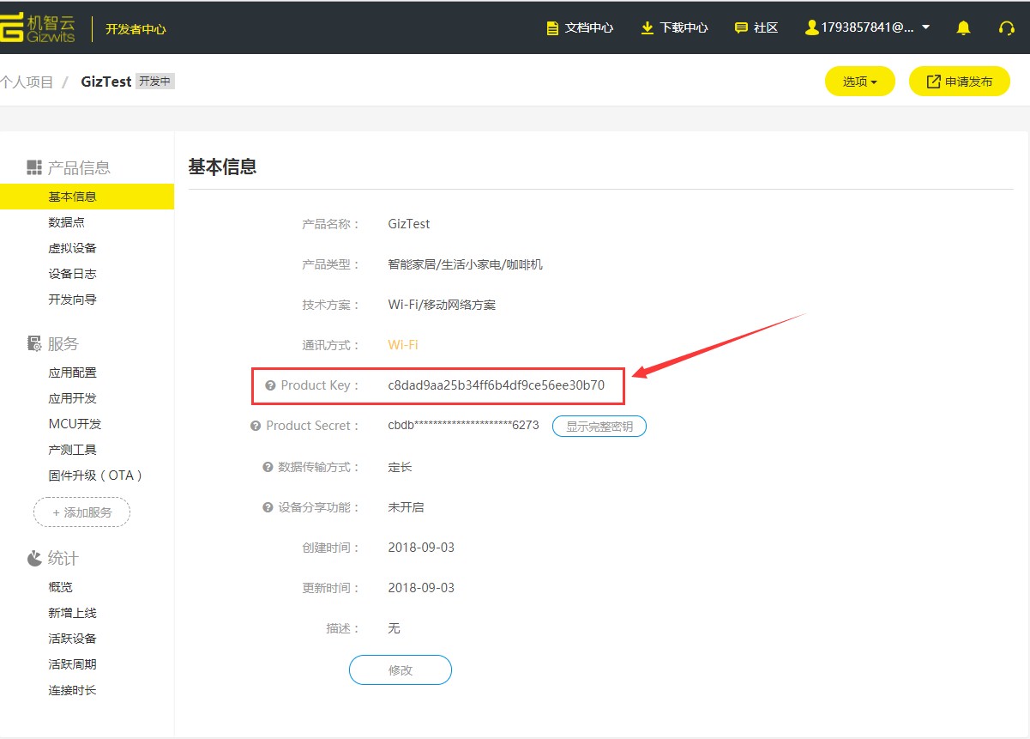Click the 显示完整密钥 button
The image size is (1030, 739).
pyautogui.click(x=599, y=427)
